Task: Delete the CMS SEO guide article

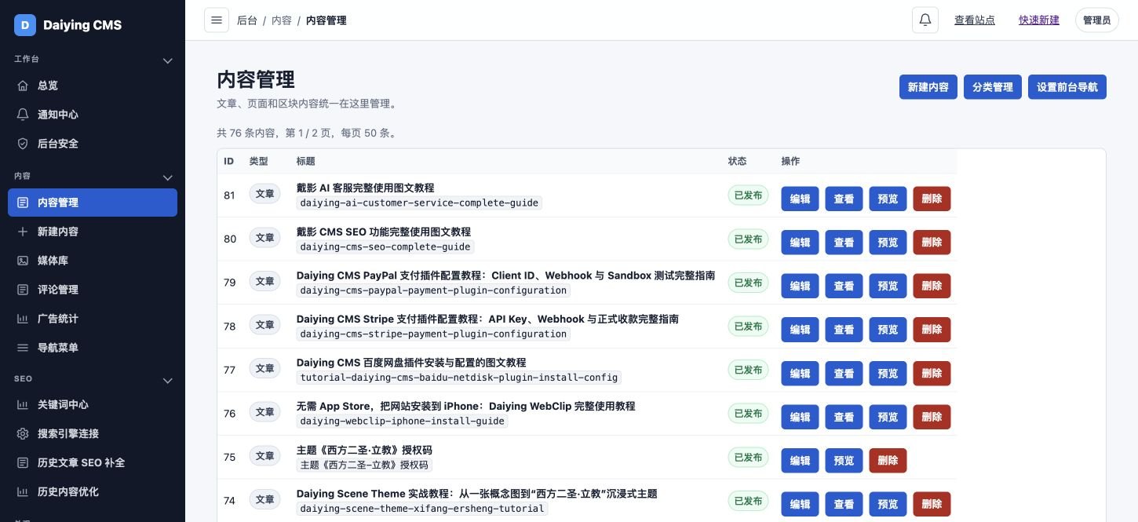Action: 932,243
